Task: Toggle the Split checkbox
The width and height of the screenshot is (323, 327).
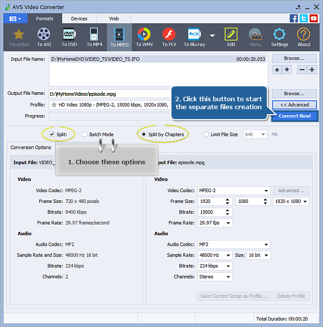Action: click(52, 134)
